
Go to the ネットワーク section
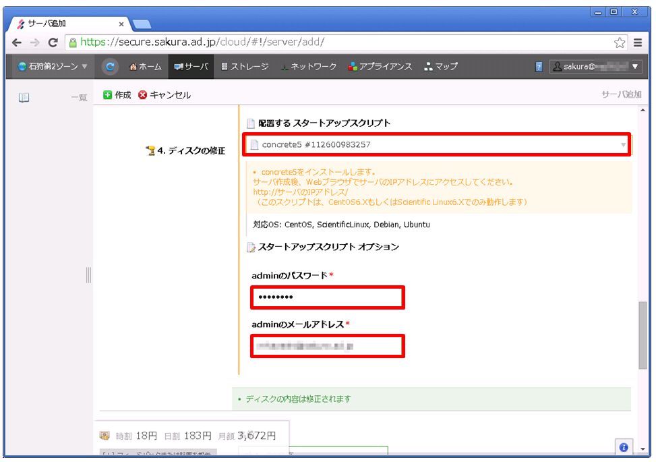coord(308,67)
